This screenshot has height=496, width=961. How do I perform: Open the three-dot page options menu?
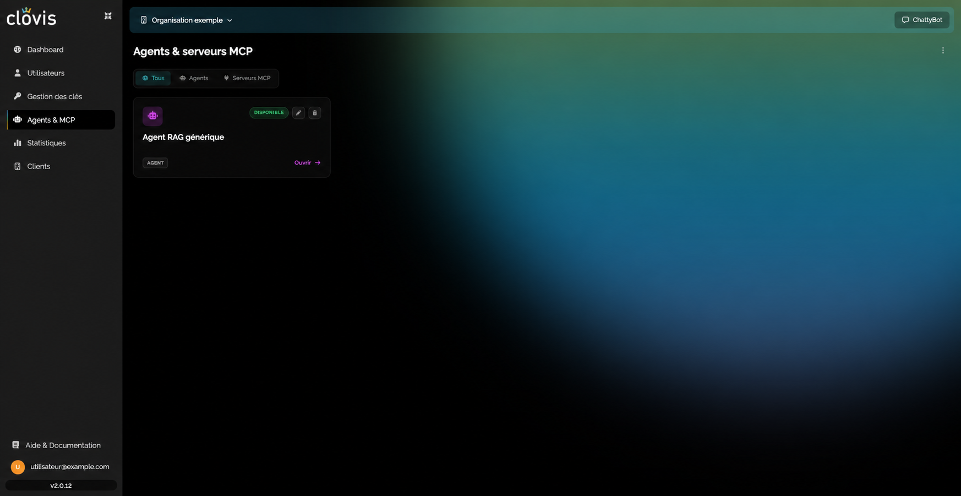[943, 50]
